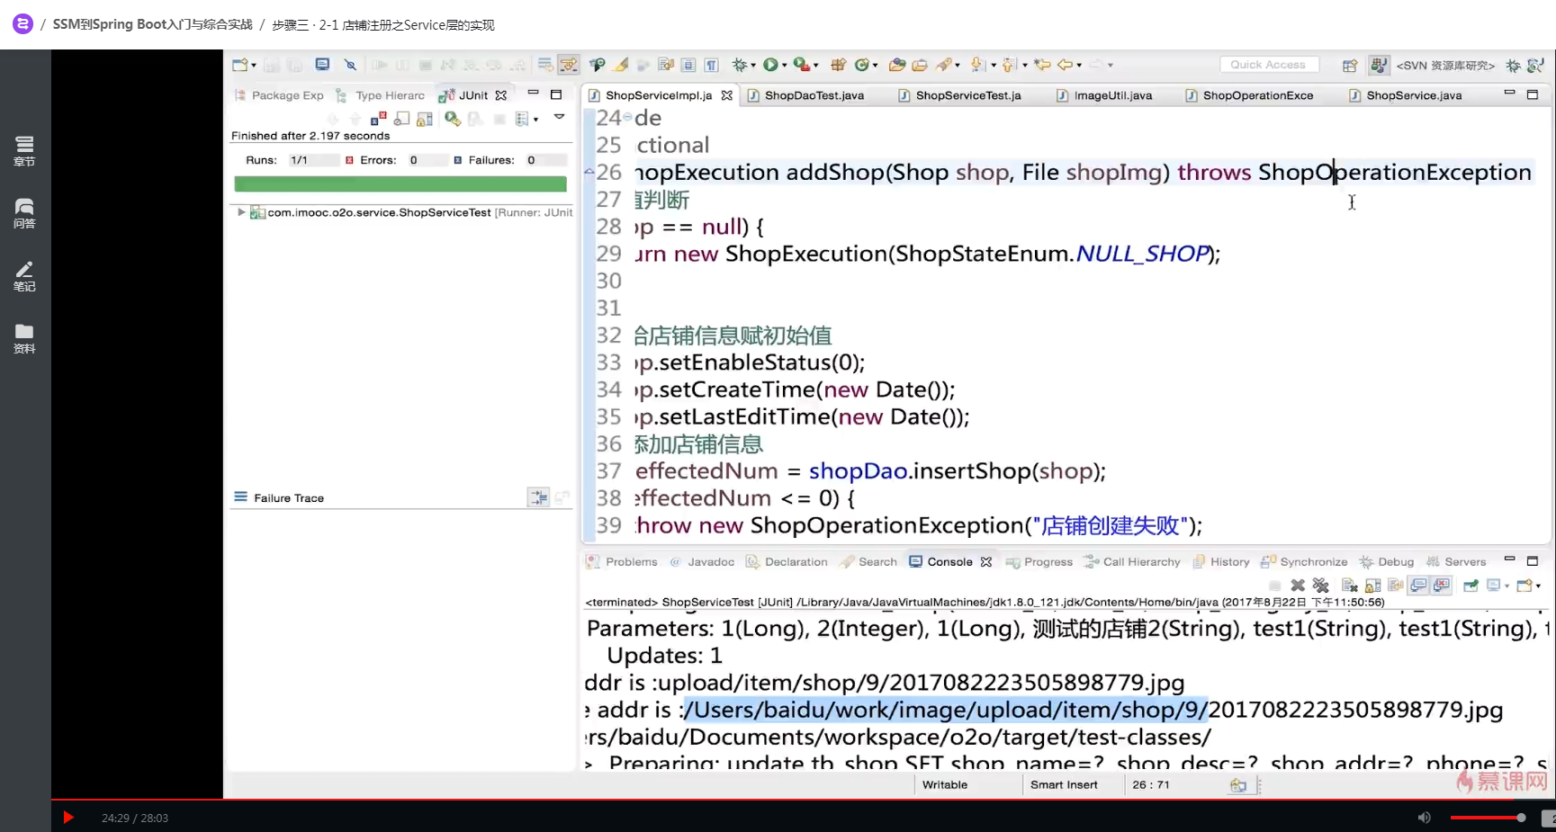This screenshot has height=832, width=1556.
Task: Toggle Mark Occurrences highlighter icon
Action: [622, 65]
